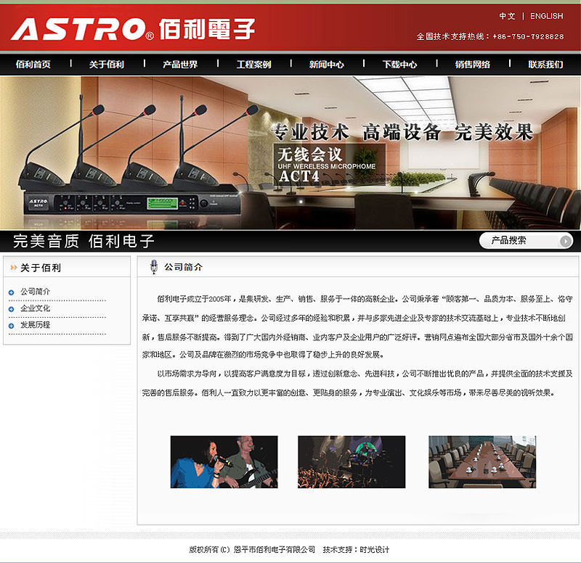This screenshot has width=581, height=563.
Task: Click the wireless conference ACT4 banner image
Action: pyautogui.click(x=290, y=153)
